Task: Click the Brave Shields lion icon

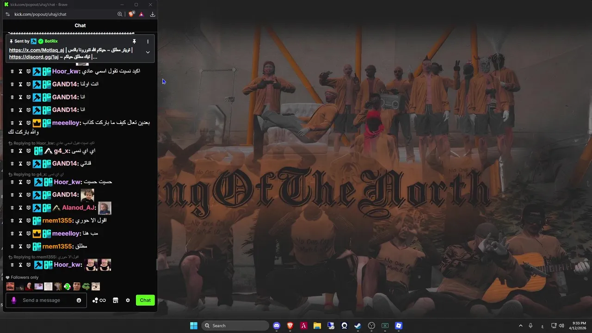Action: coord(131,14)
